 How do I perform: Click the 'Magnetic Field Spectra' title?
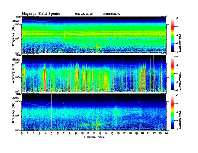(41, 14)
